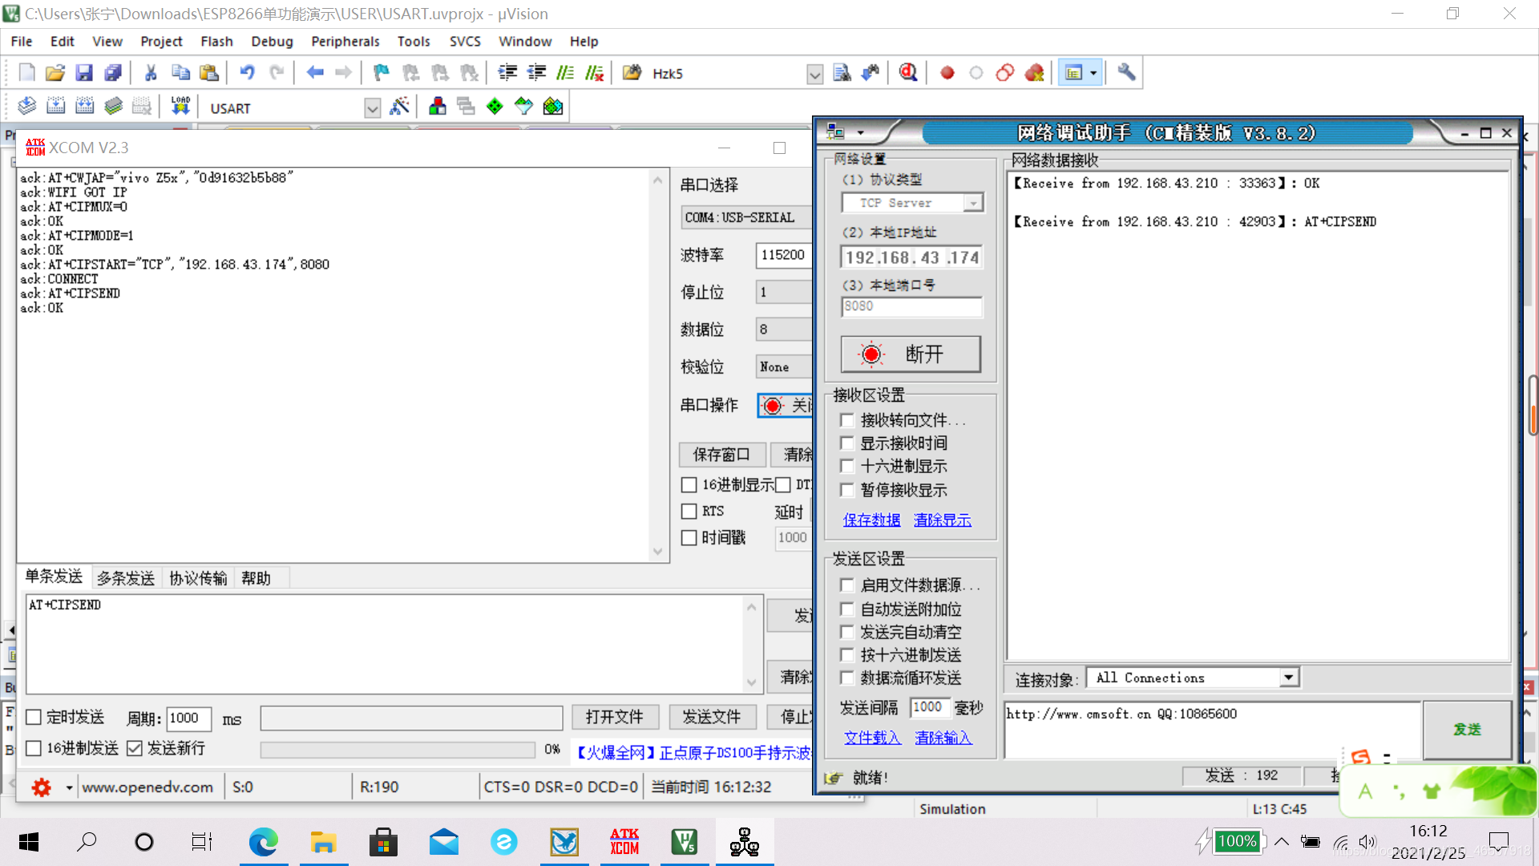1539x866 pixels.
Task: Insert breakpoint with red dot icon
Action: 947,73
